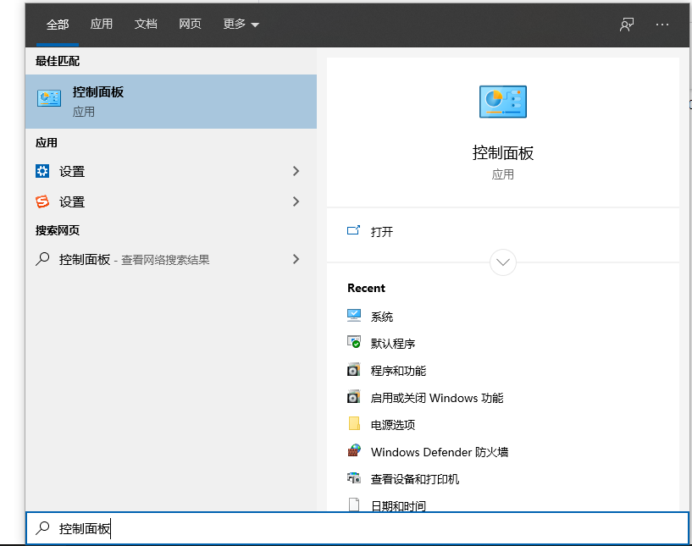The width and height of the screenshot is (692, 546).
Task: Click the orange Sogou 设置 icon
Action: [x=42, y=201]
